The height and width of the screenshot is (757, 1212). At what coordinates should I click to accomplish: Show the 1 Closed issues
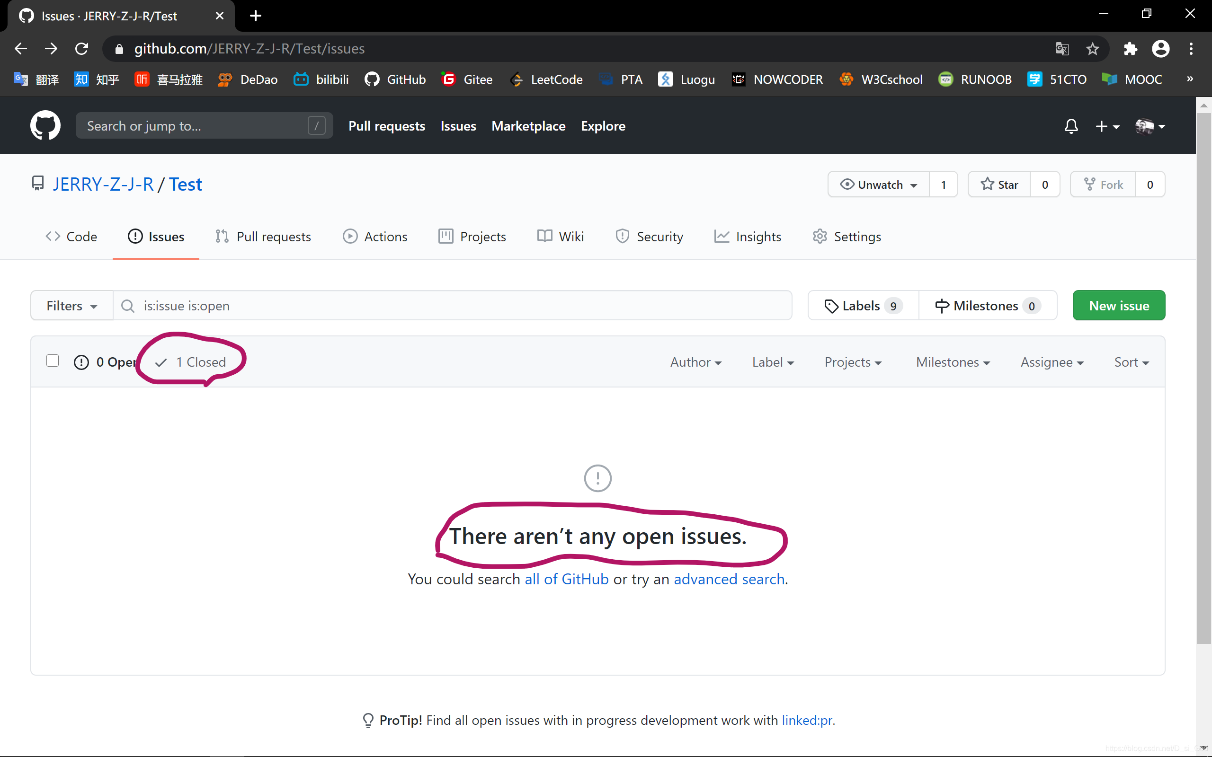192,361
